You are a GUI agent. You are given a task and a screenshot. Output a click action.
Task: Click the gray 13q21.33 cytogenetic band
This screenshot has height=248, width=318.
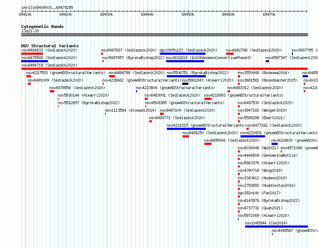[164, 35]
